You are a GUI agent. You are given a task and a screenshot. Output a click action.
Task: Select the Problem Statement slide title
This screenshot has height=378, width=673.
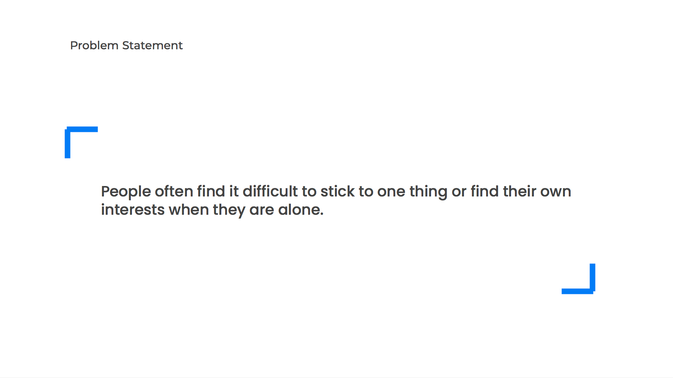(126, 46)
